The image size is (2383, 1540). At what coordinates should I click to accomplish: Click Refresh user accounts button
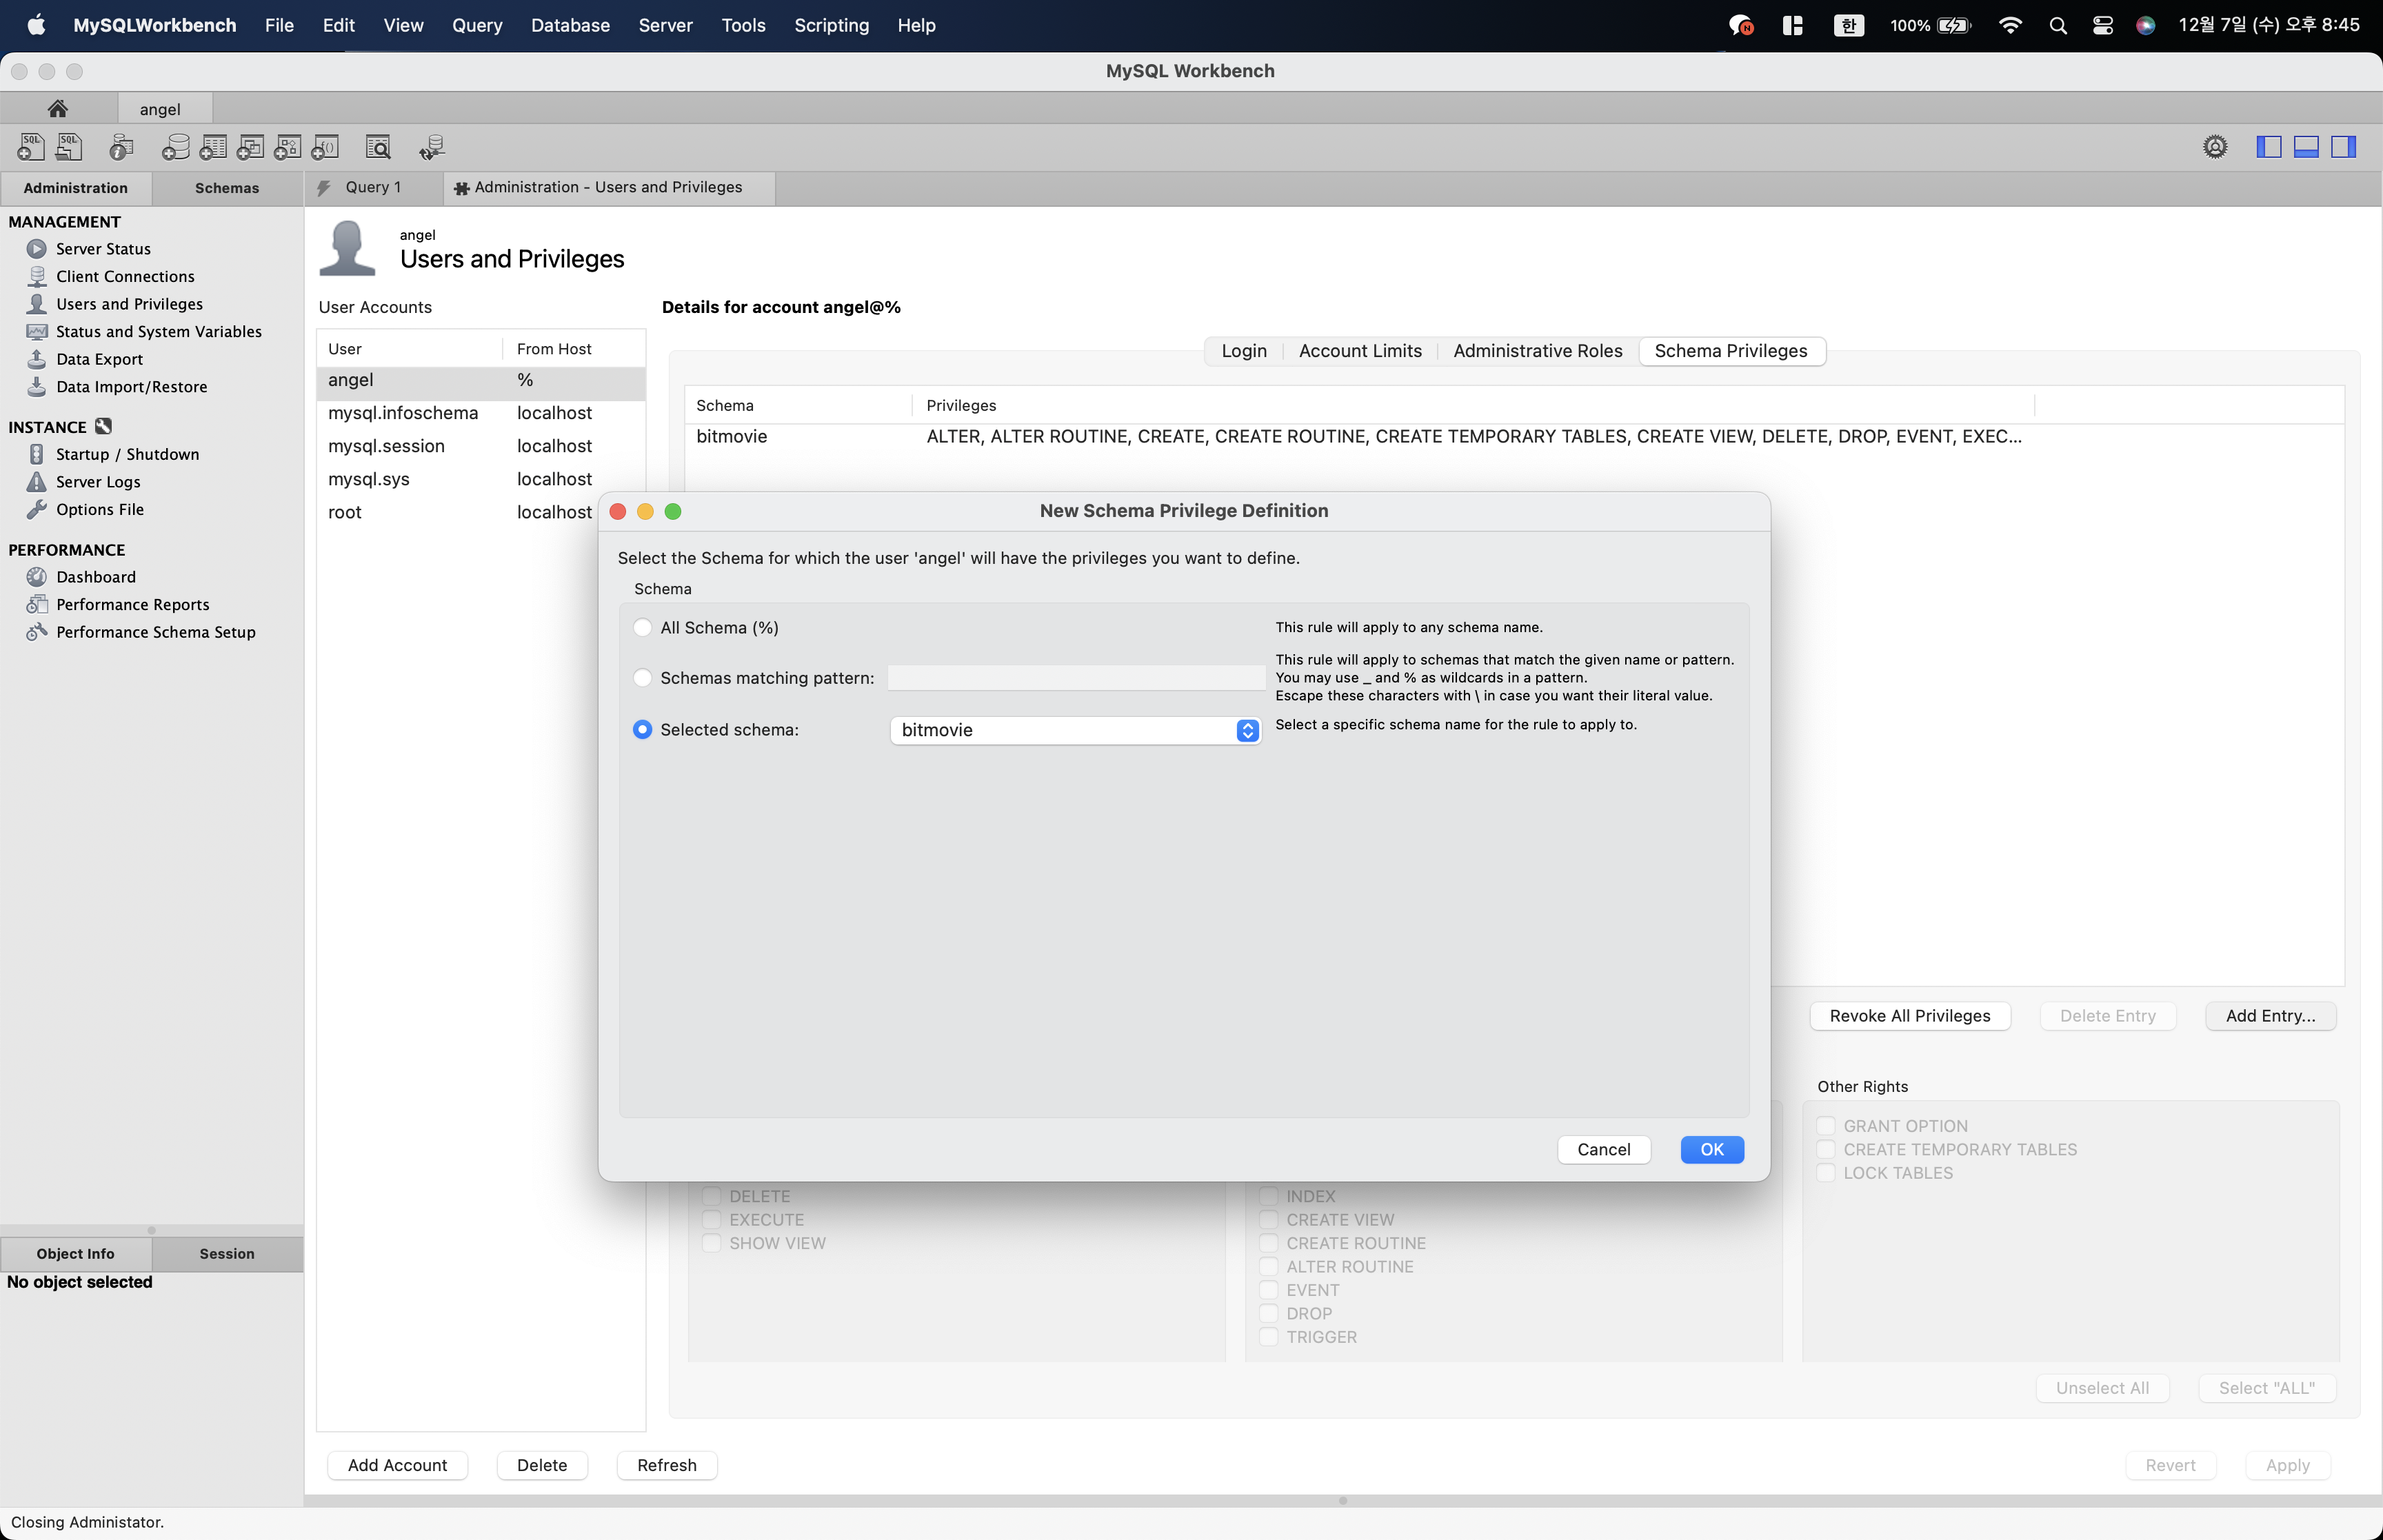click(x=667, y=1465)
